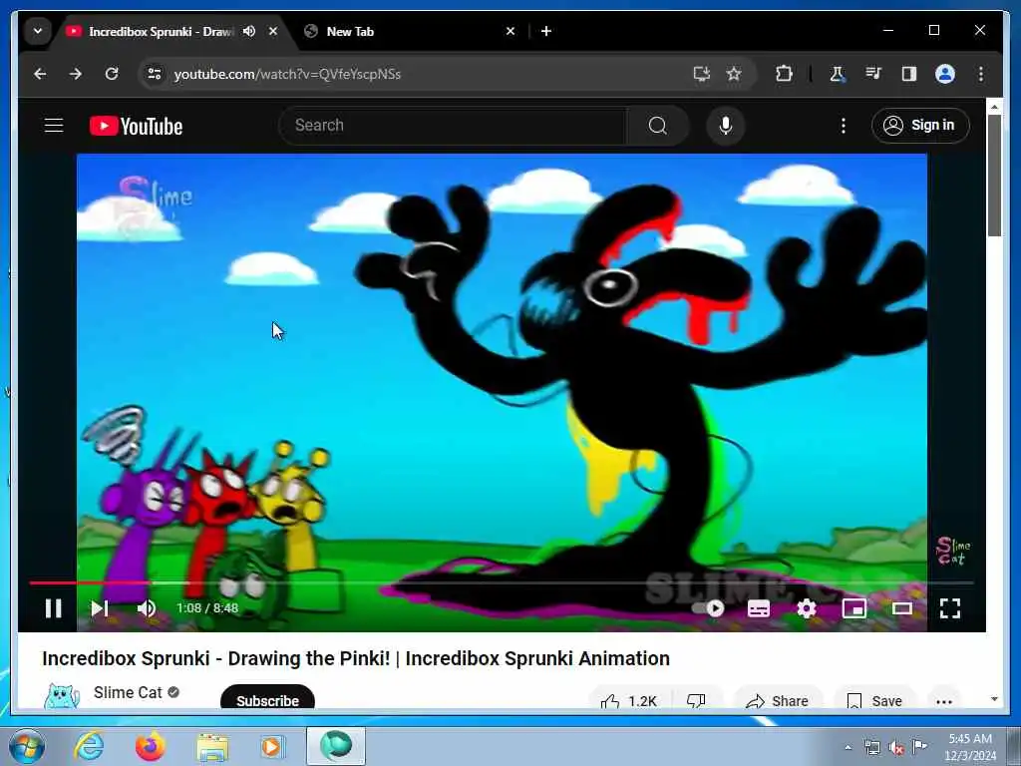
Task: View site information icon
Action: 155,74
